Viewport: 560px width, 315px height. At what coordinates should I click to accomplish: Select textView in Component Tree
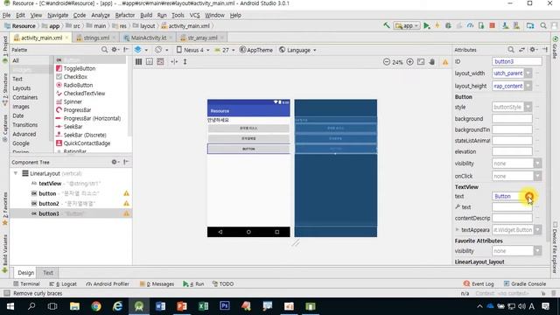[x=50, y=183]
